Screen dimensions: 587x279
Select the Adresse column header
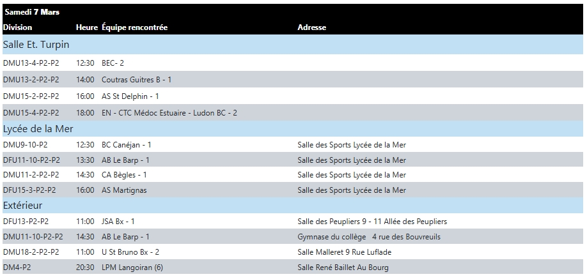[311, 27]
